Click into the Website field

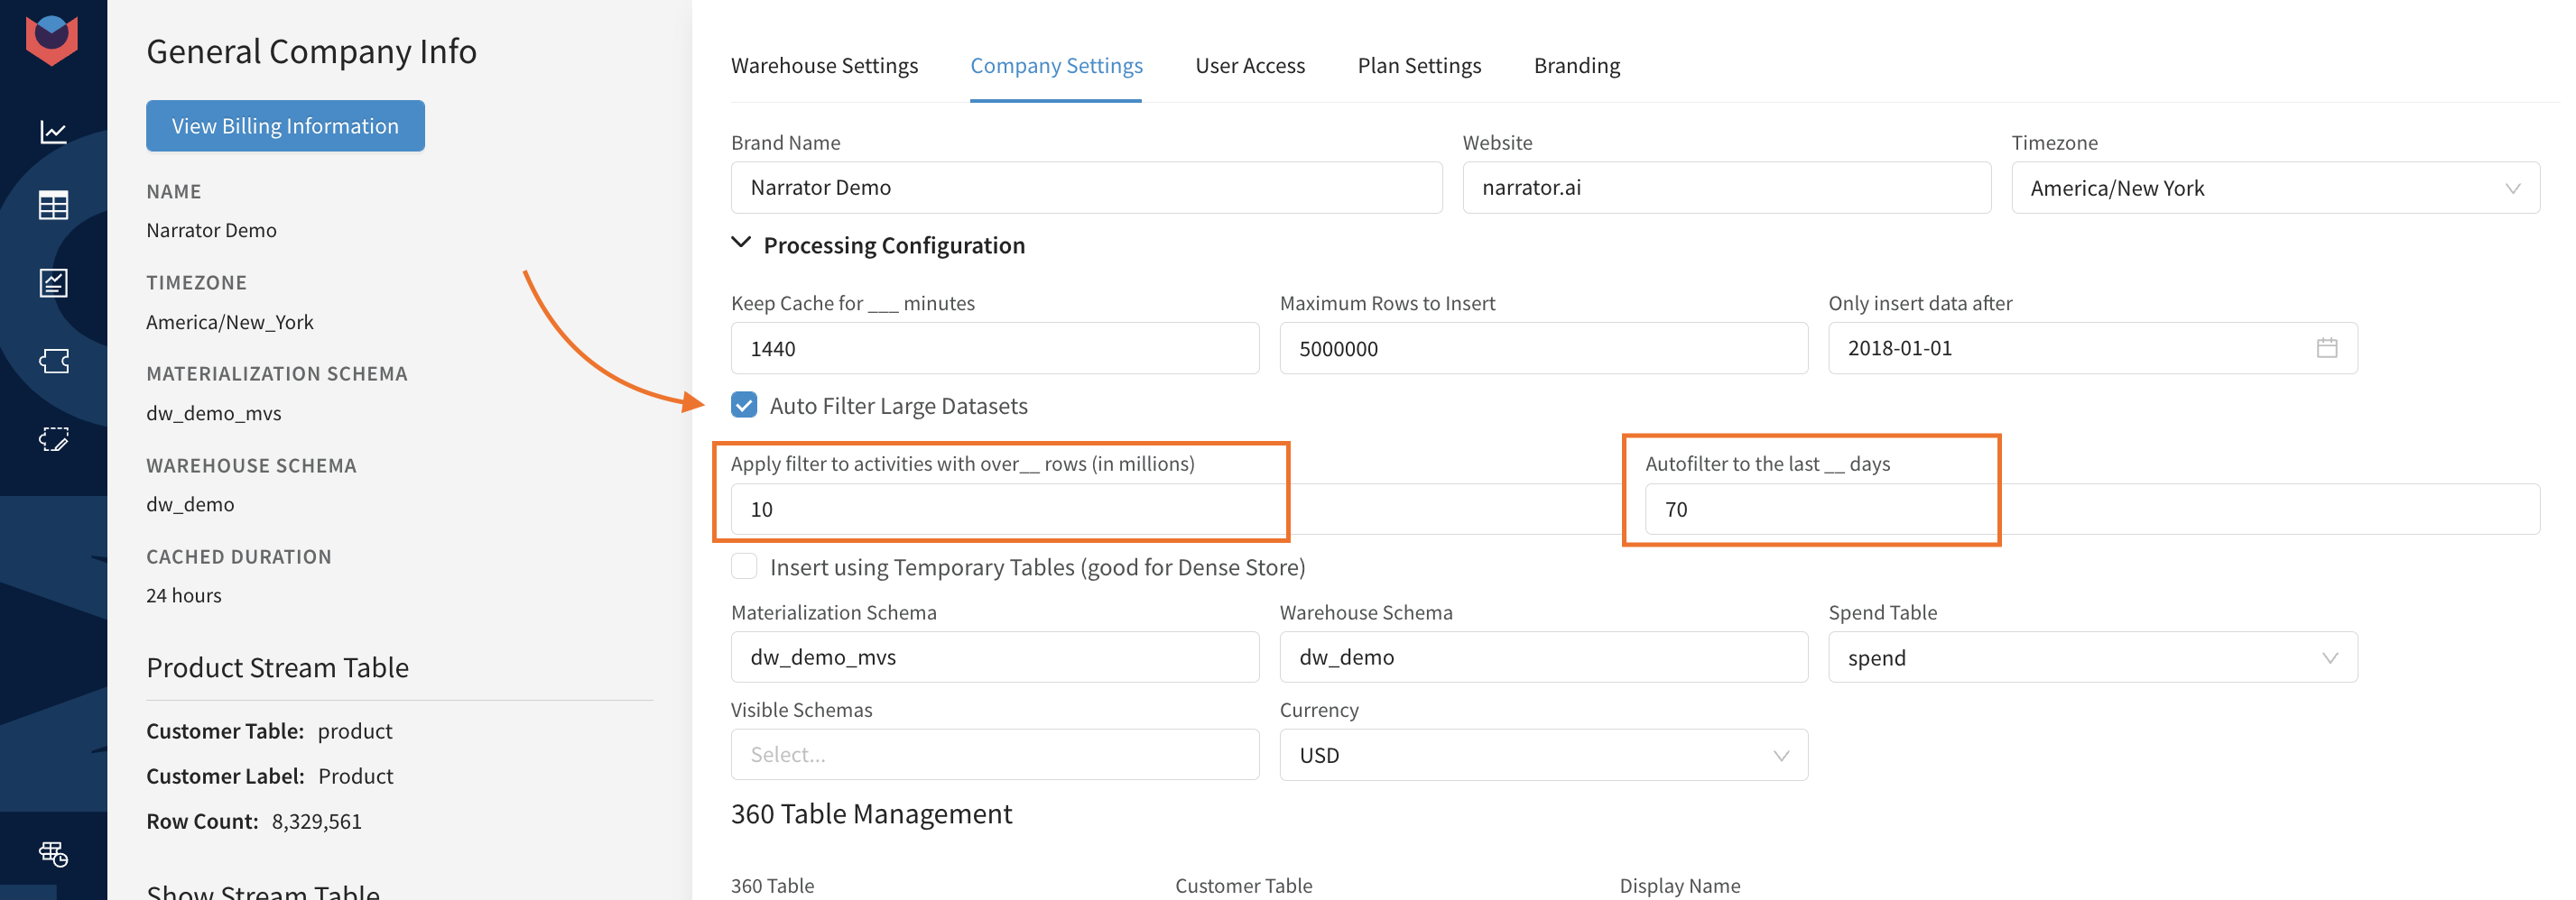pos(1726,188)
